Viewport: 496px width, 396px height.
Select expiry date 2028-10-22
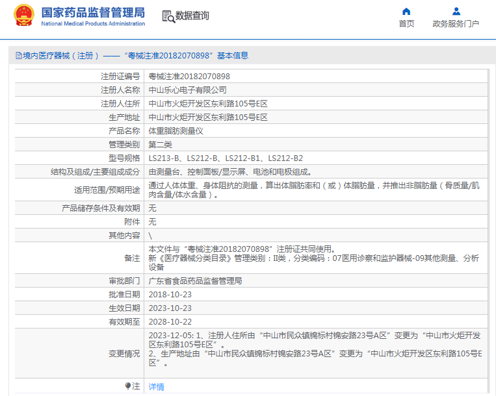pyautogui.click(x=170, y=322)
